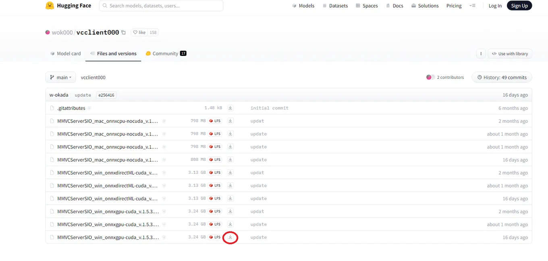Screen dimensions: 548x261
Task: Go to Datasets in the top navigation
Action: [x=335, y=6]
